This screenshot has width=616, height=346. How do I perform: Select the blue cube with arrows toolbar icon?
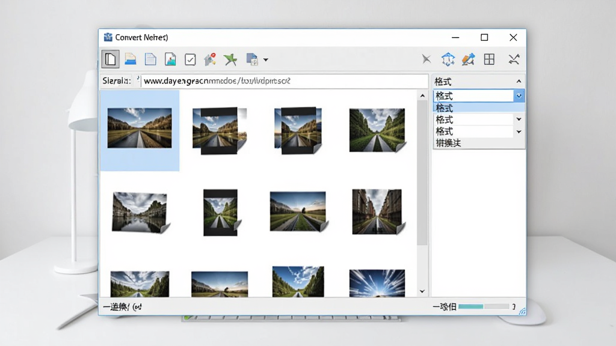point(448,59)
